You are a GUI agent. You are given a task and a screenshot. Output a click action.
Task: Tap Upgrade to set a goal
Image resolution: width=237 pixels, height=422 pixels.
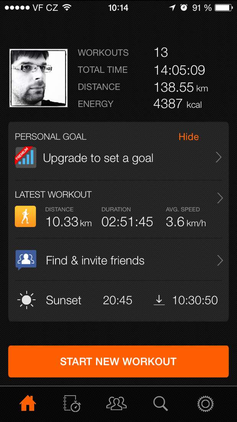point(98,158)
